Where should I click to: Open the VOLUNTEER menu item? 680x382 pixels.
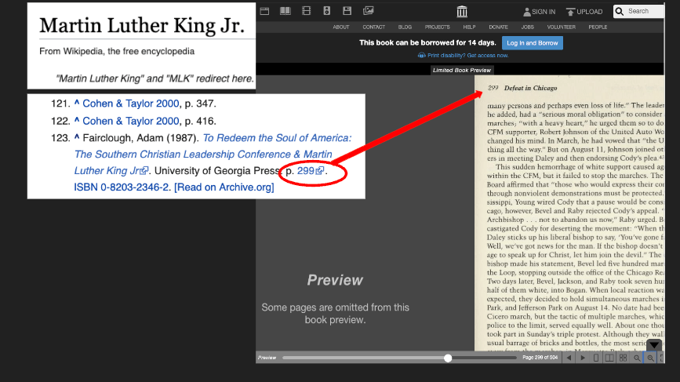pyautogui.click(x=561, y=27)
